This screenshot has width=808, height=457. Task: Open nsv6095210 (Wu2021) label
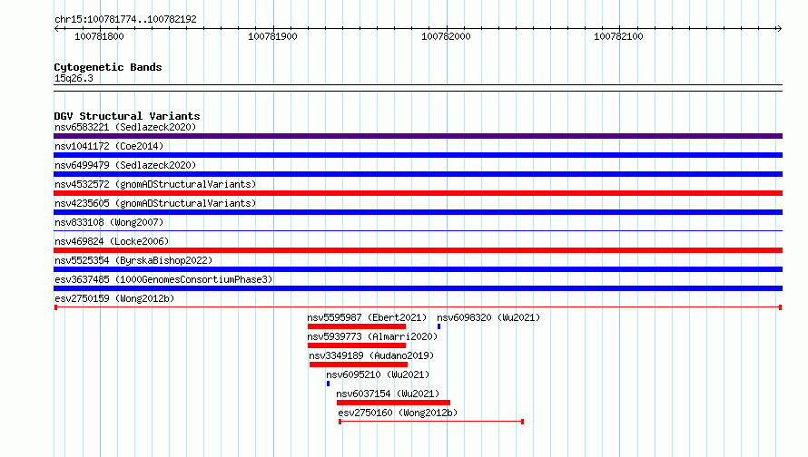click(x=378, y=374)
